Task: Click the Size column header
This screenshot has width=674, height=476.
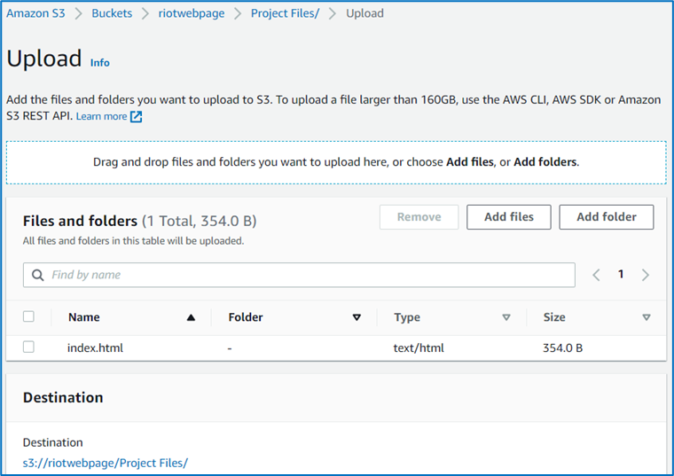Action: point(554,317)
